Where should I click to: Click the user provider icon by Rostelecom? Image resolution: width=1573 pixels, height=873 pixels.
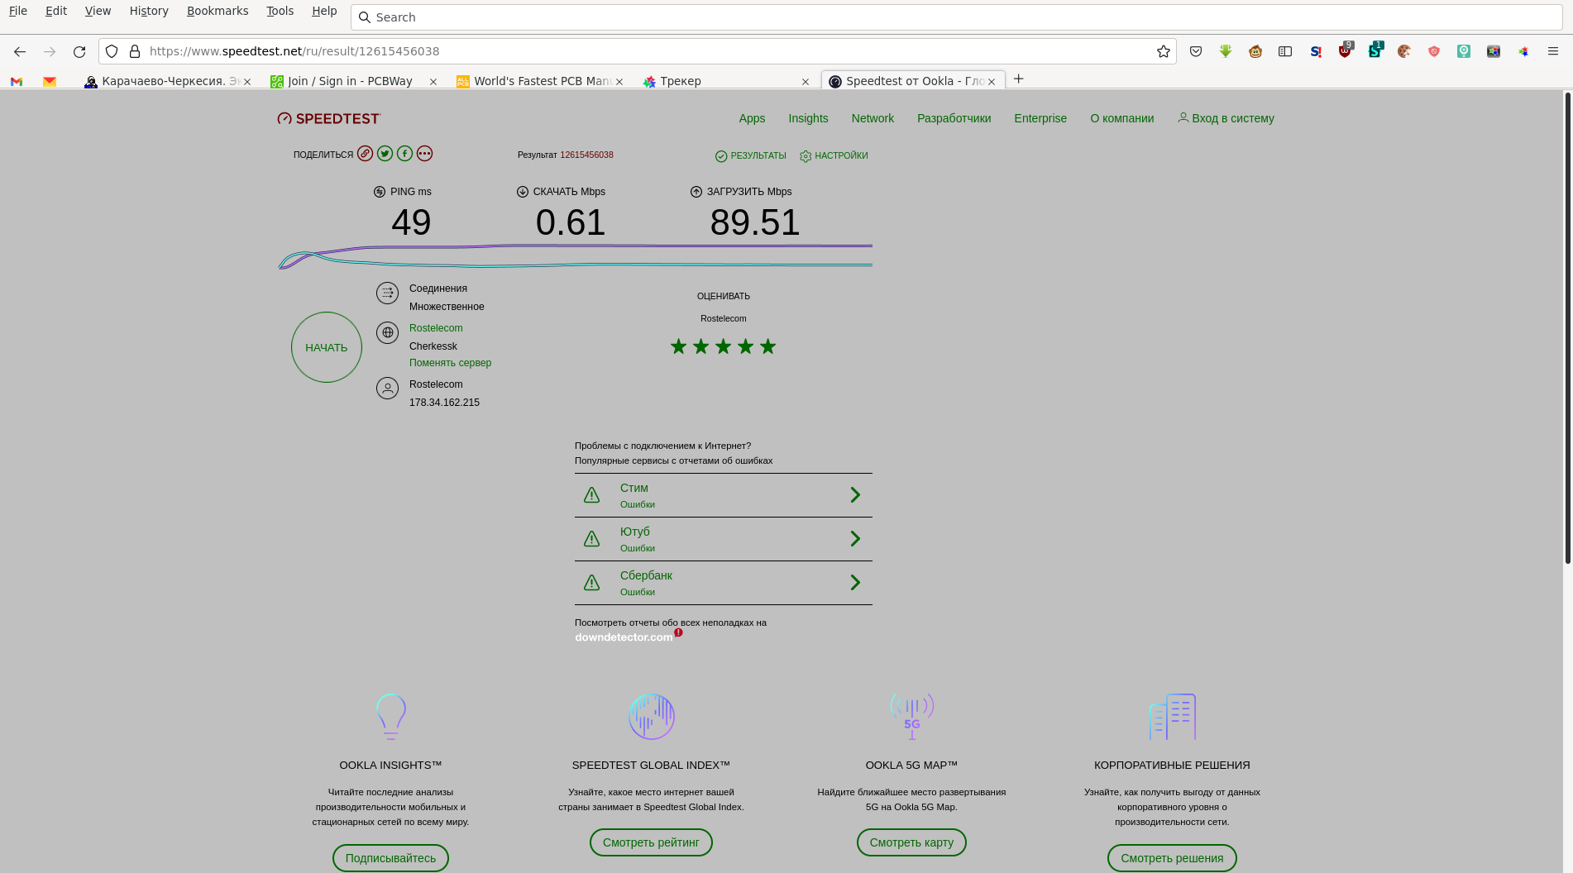[387, 388]
